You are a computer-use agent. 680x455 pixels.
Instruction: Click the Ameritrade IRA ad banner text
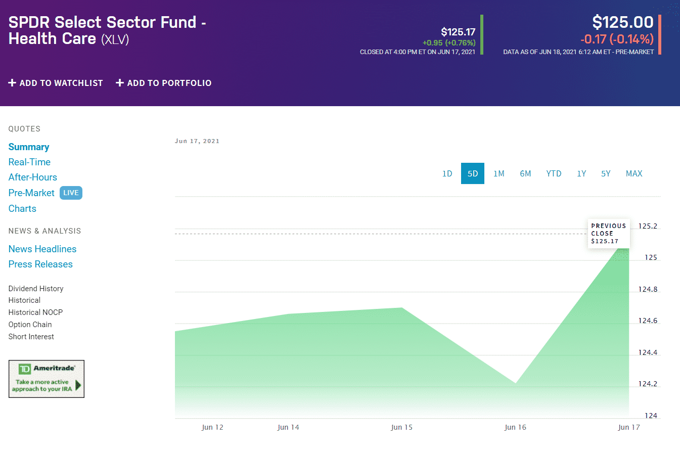click(x=42, y=386)
